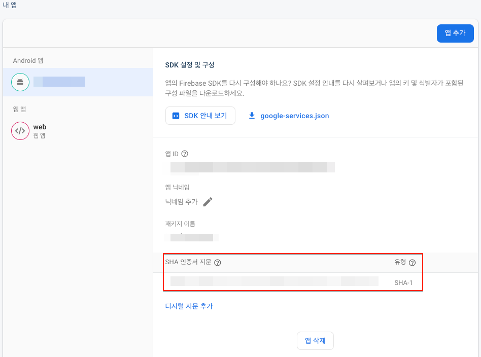Click the Android 앱 section label
Viewport: 481px width, 357px height.
pyautogui.click(x=28, y=60)
